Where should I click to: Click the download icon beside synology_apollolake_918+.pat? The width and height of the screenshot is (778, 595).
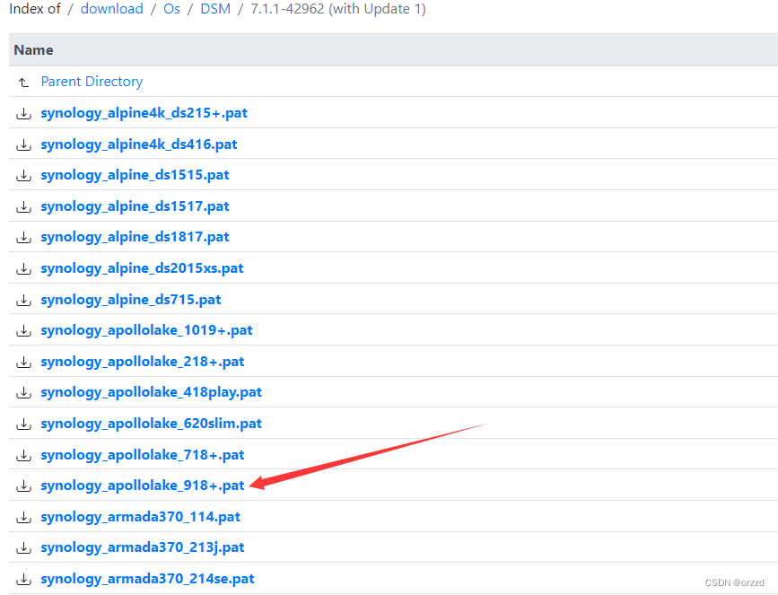click(23, 486)
